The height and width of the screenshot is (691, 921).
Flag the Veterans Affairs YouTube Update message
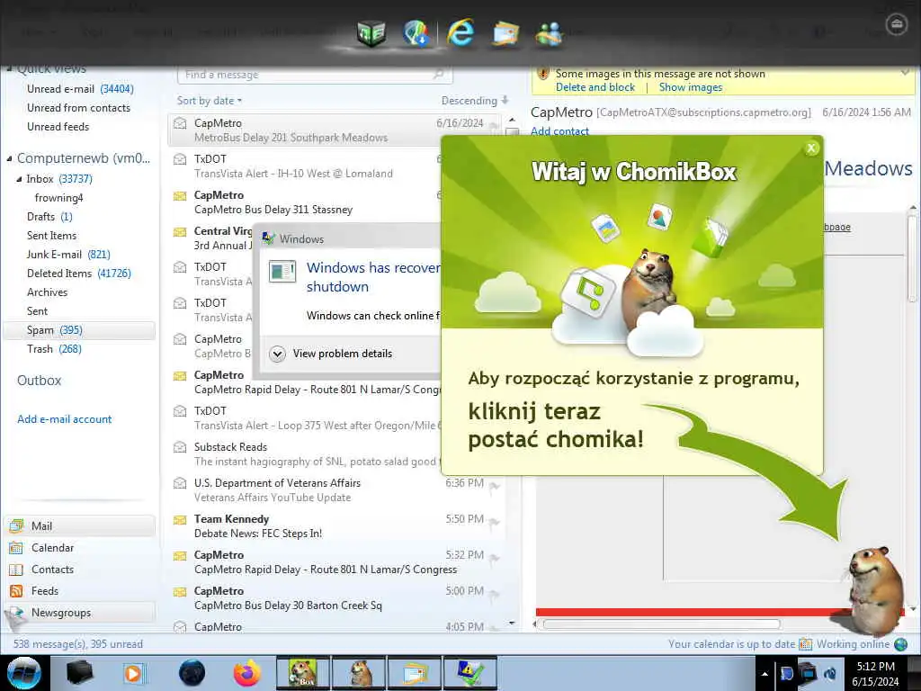pyautogui.click(x=495, y=486)
